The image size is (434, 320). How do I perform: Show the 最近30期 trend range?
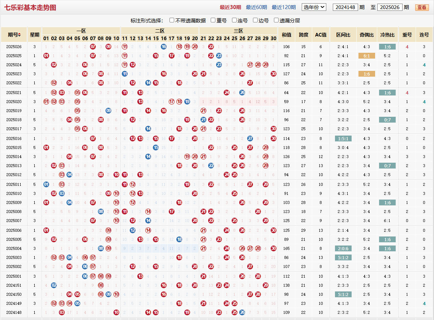[x=230, y=7]
